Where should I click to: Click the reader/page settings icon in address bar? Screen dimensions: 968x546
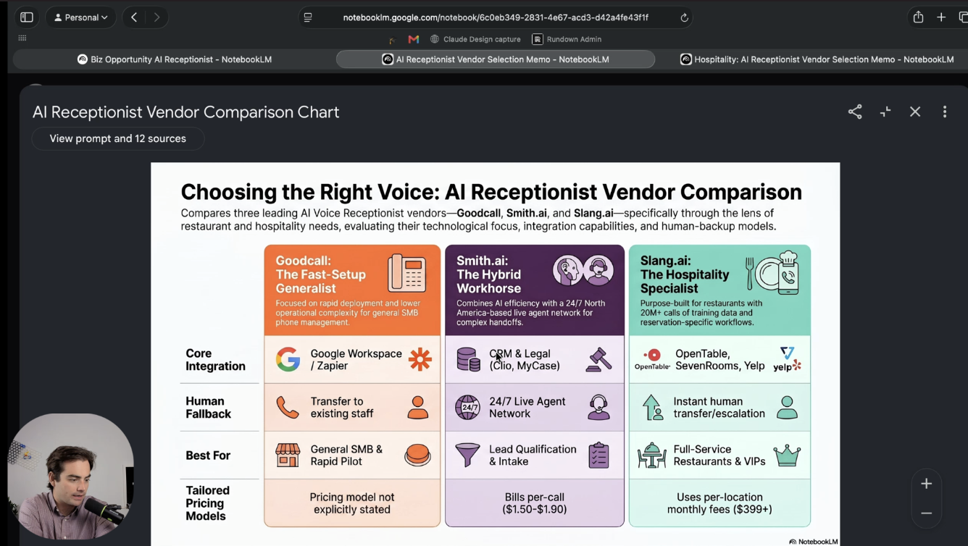pos(308,17)
